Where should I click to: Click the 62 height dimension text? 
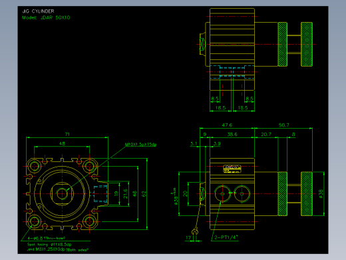(144, 194)
